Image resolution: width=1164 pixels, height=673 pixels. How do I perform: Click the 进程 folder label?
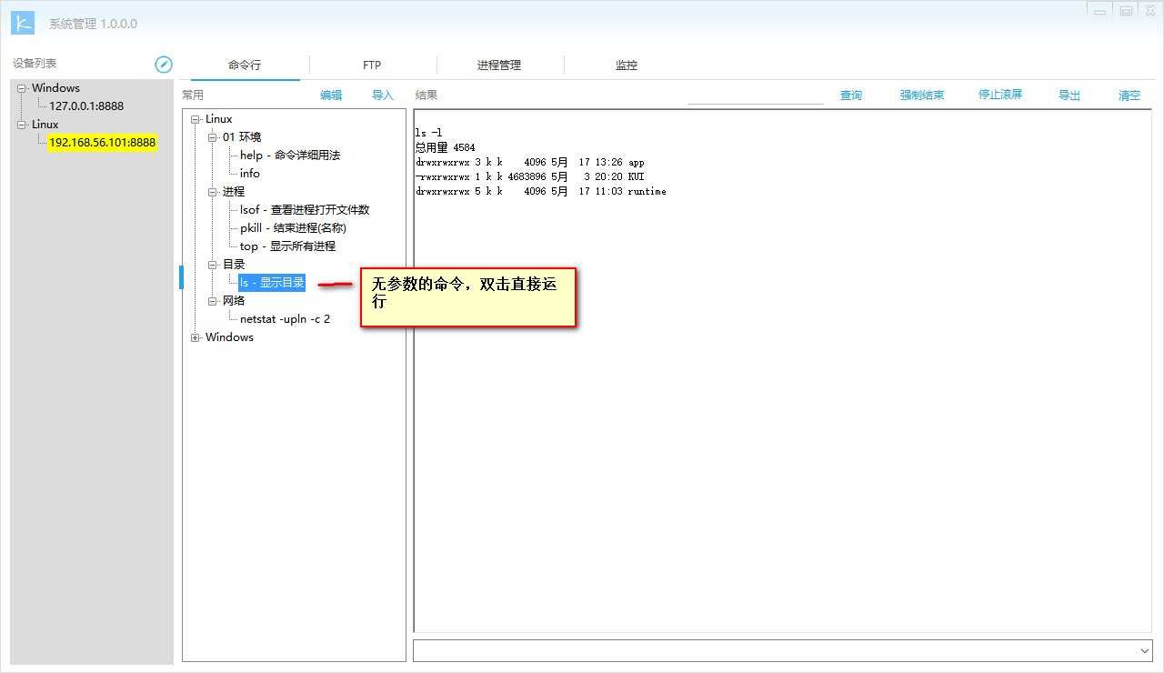coord(234,192)
